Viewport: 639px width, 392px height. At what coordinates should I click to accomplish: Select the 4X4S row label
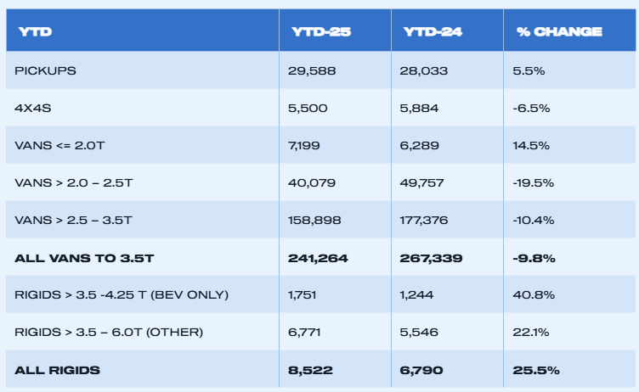34,108
